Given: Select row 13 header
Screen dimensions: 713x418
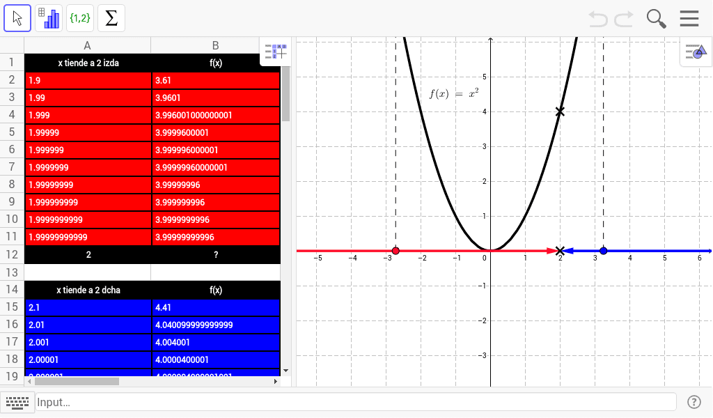Looking at the screenshot, I should (x=12, y=272).
